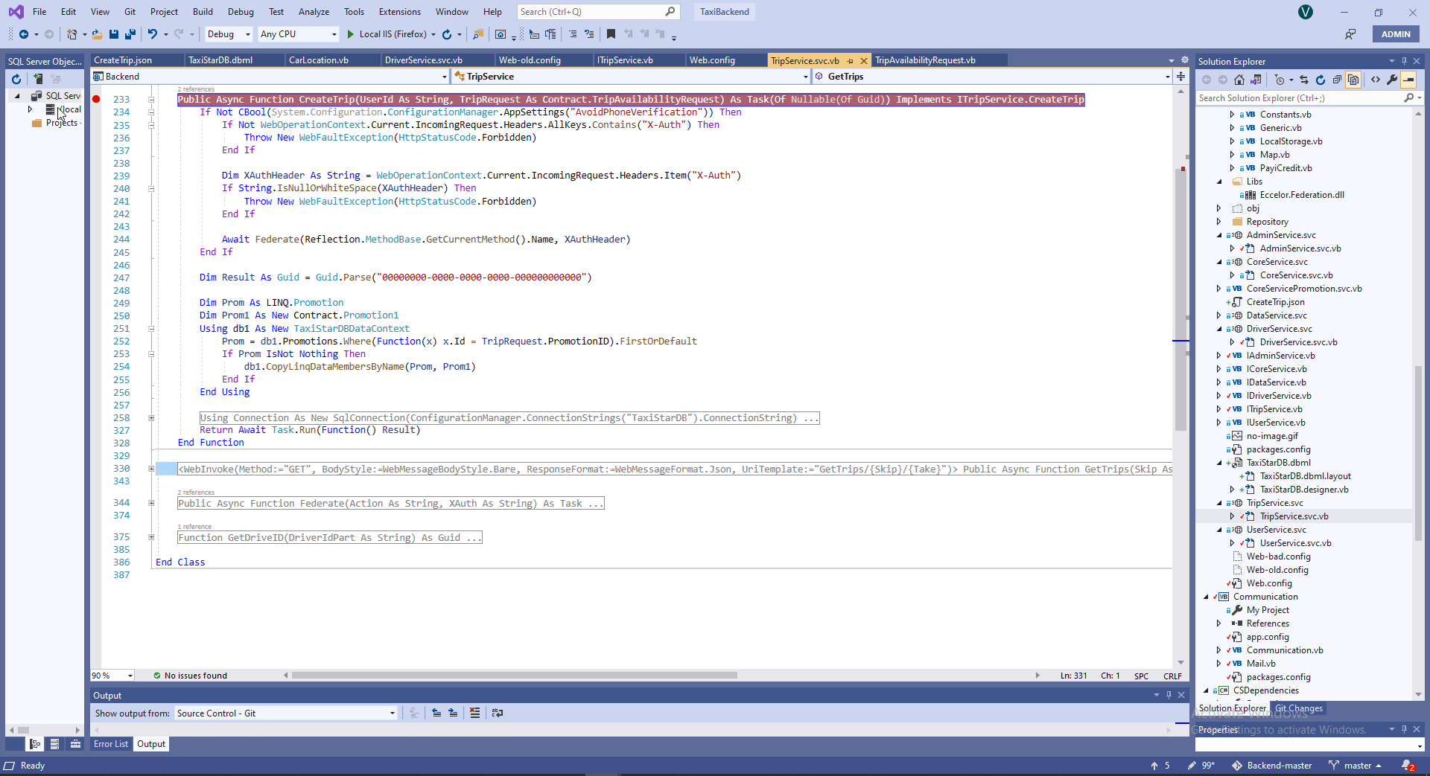Expand the collapsed Federate function
This screenshot has width=1430, height=776.
click(x=151, y=503)
